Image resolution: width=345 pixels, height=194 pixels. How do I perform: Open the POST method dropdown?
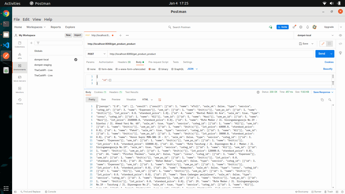pyautogui.click(x=96, y=54)
